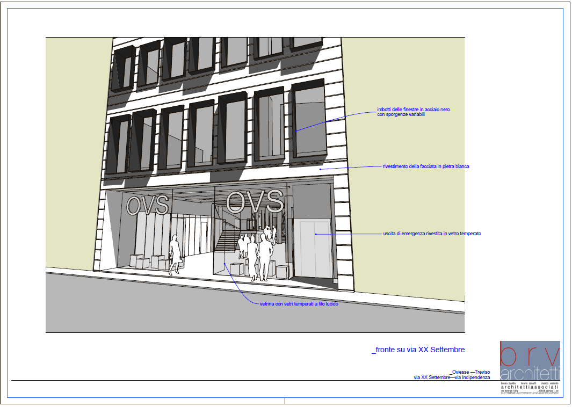Screen dimensions: 572x407
Task: Click the 'uscita di emergenza rivestita in vetro temperato' note
Action: 432,234
